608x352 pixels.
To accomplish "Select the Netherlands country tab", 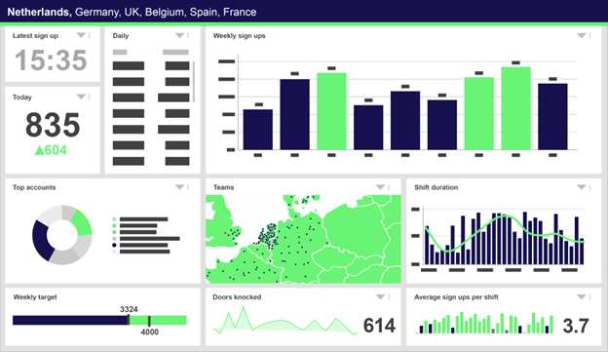I will click(39, 12).
